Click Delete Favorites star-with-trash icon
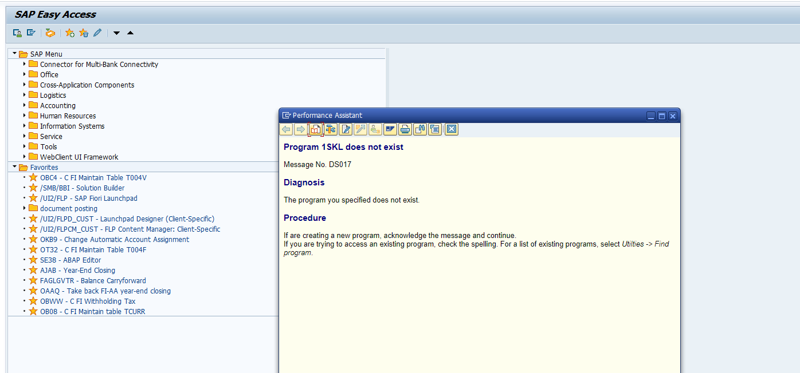 pos(84,33)
